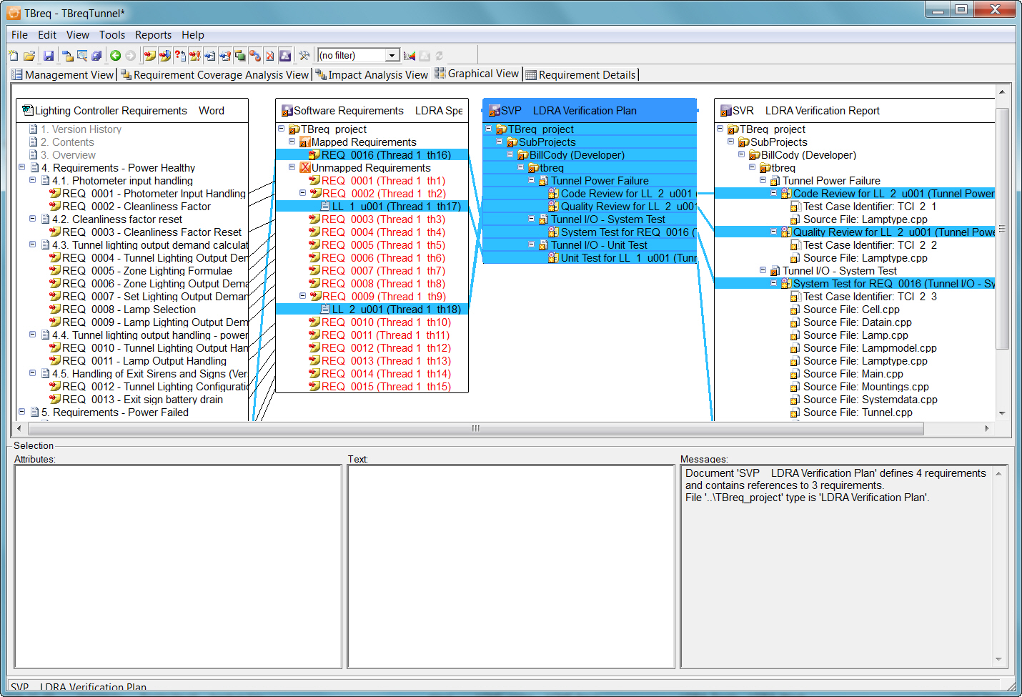This screenshot has height=697, width=1022.
Task: Select Source File: Tunnel.cpp in SVR tree
Action: [857, 412]
